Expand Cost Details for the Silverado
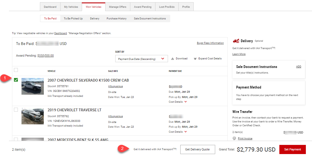This screenshot has height=156, width=312. [178, 102]
